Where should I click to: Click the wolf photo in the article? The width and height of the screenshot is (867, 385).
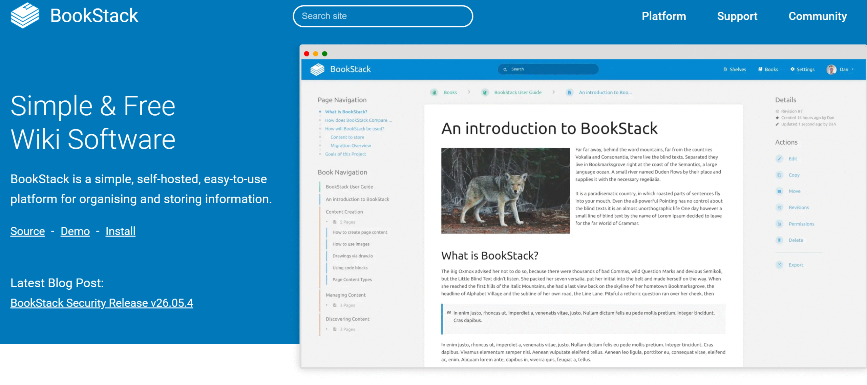click(505, 191)
